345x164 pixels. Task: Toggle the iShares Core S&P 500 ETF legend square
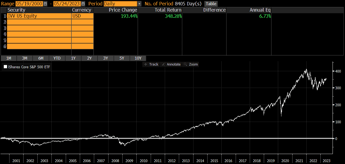(5, 67)
